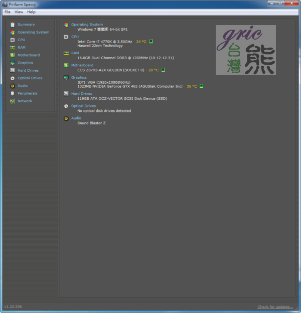Open the Help menu
Viewport: 301px width, 313px height.
pos(31,12)
